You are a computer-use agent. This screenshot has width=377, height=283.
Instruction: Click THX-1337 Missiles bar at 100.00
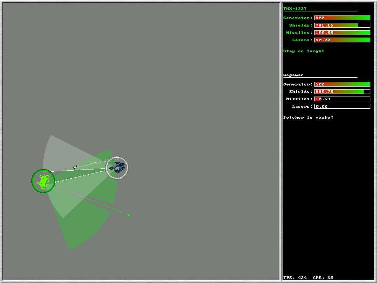[x=342, y=33]
